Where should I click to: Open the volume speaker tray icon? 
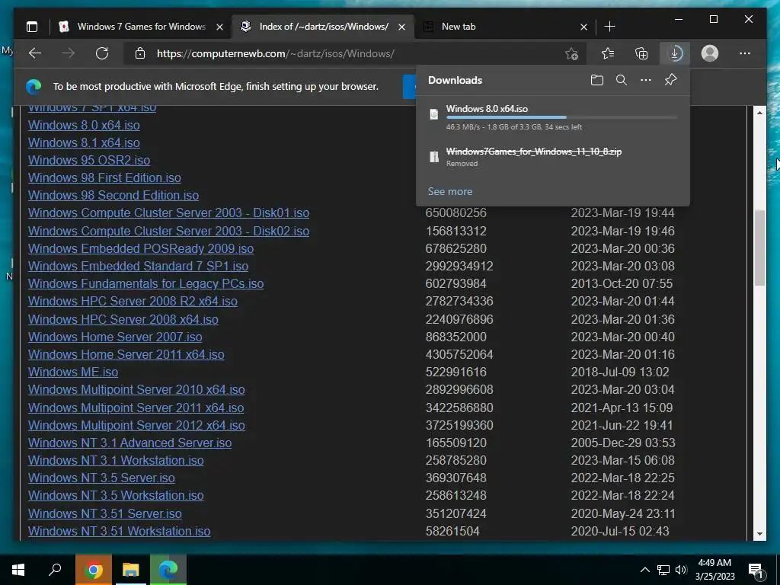pyautogui.click(x=681, y=570)
